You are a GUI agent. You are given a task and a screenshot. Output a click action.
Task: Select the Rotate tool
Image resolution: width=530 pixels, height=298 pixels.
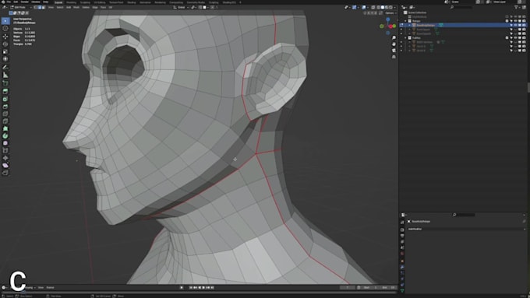tap(5, 44)
